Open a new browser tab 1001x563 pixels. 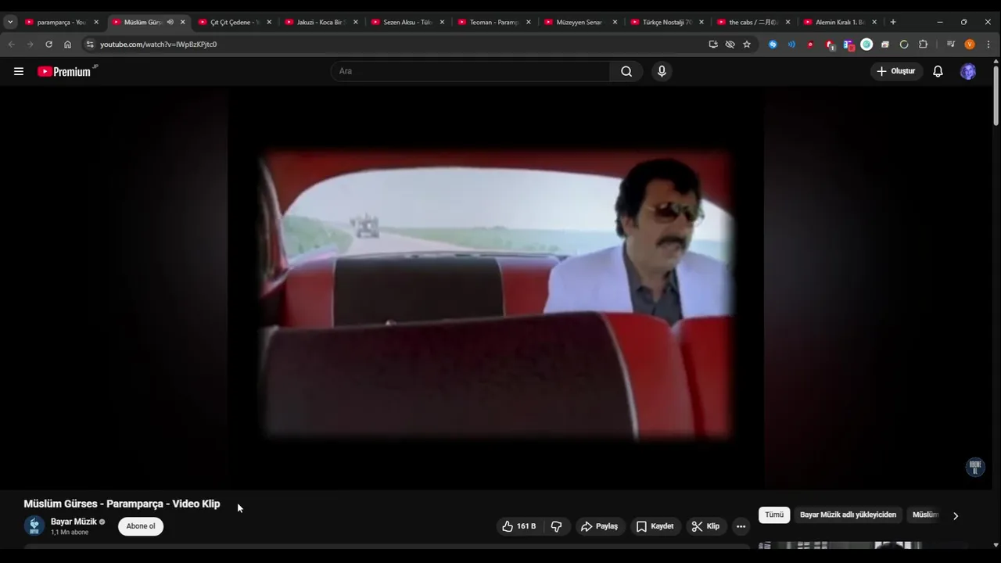coord(893,22)
